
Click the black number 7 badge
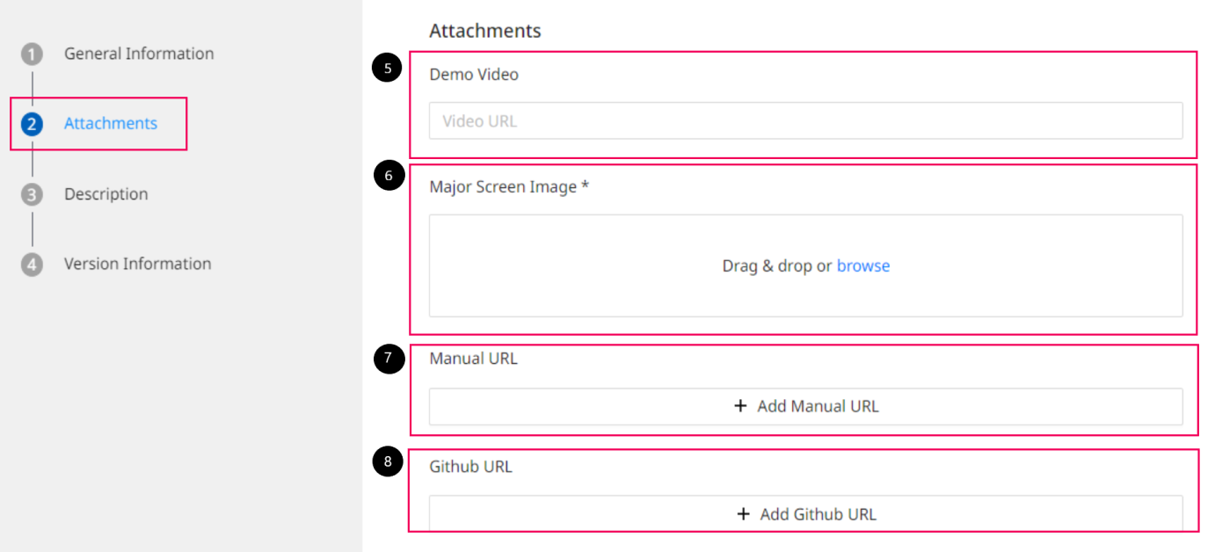[389, 359]
